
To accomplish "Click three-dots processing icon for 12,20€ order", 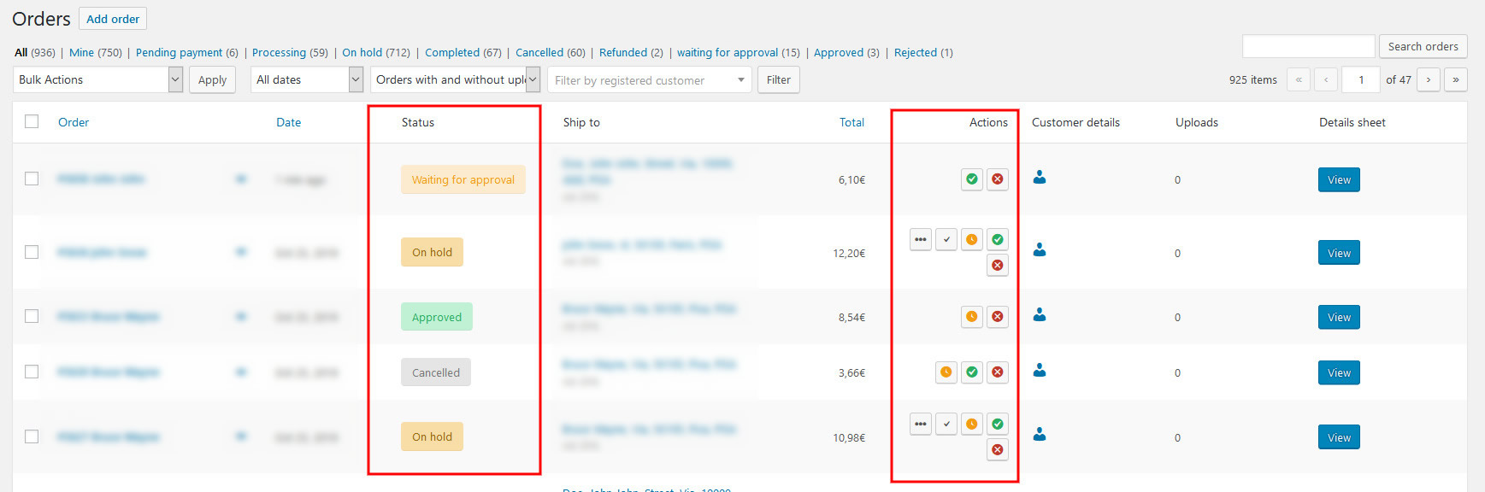I will coord(920,239).
